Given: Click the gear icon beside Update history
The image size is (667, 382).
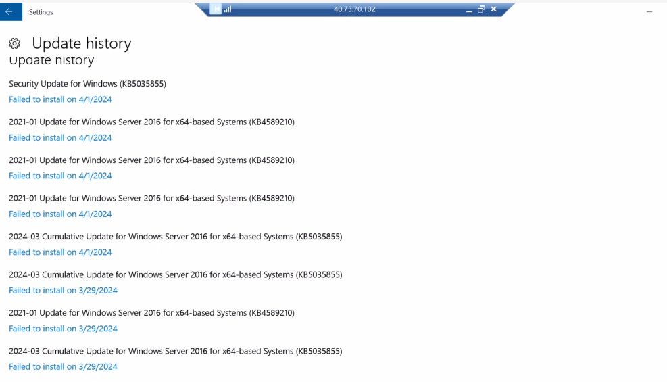Looking at the screenshot, I should [x=14, y=43].
